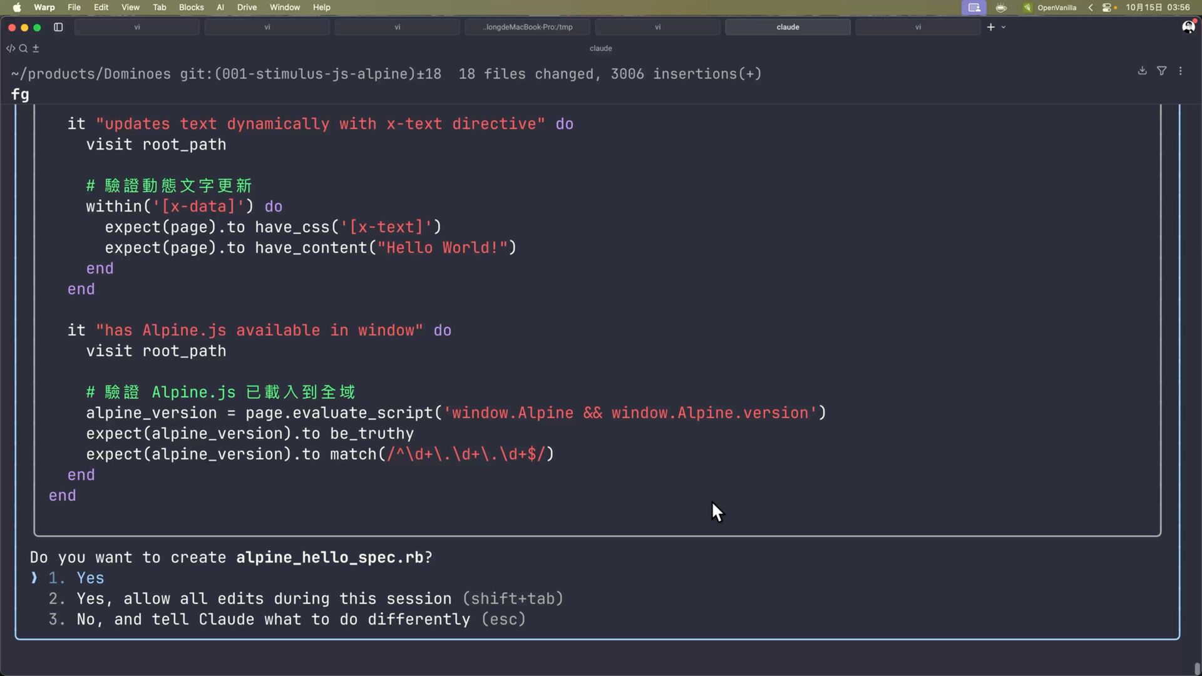Toggle the Warp tab sidebar panel icon

coord(58,27)
